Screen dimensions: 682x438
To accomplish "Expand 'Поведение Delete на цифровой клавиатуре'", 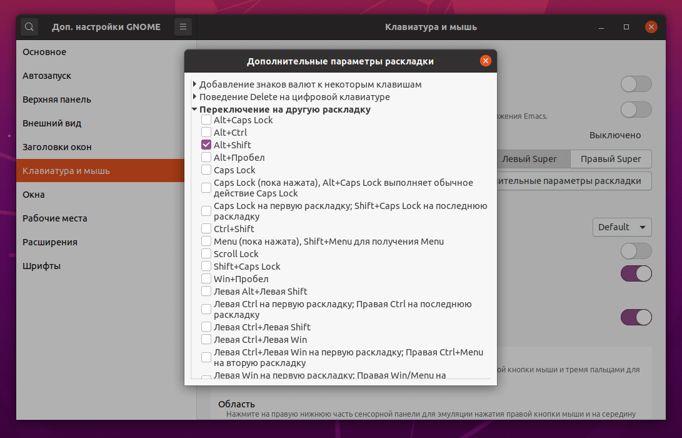I will pos(194,97).
